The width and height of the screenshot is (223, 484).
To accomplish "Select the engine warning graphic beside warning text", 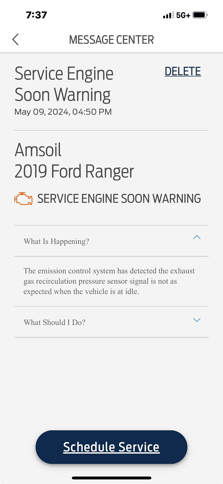I will click(23, 198).
